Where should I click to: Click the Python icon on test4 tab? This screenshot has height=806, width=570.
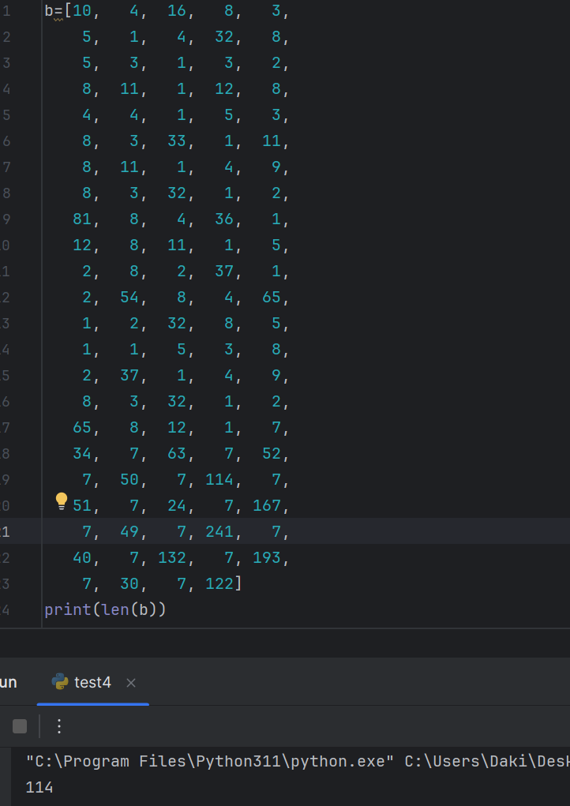coord(59,682)
